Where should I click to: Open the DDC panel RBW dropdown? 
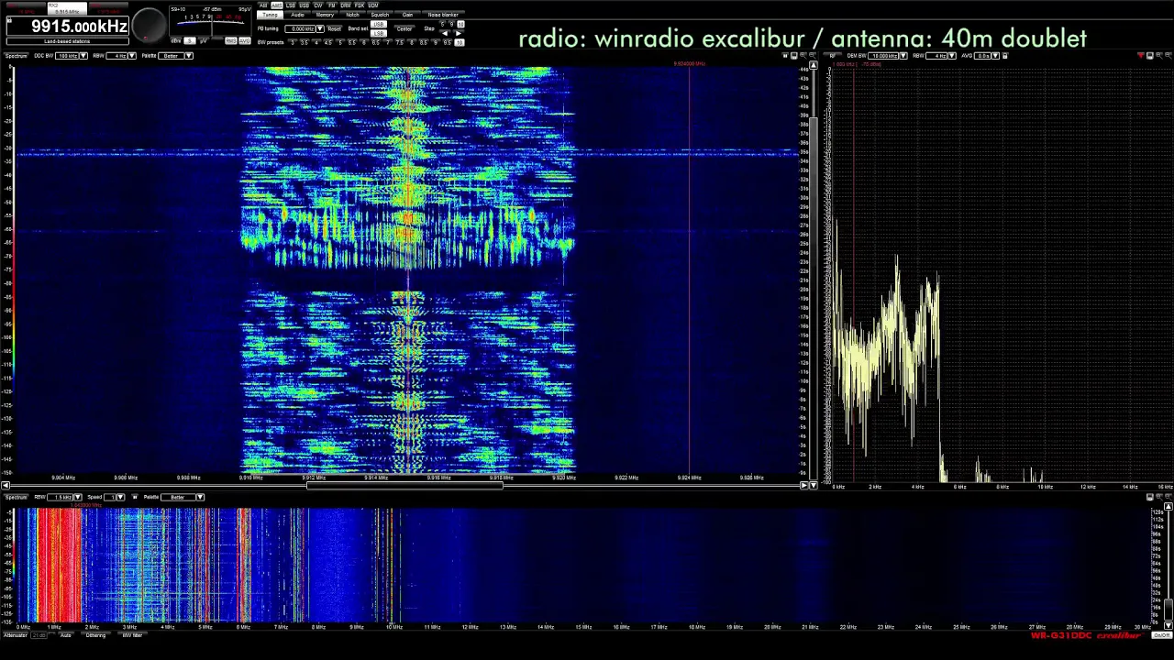(132, 56)
